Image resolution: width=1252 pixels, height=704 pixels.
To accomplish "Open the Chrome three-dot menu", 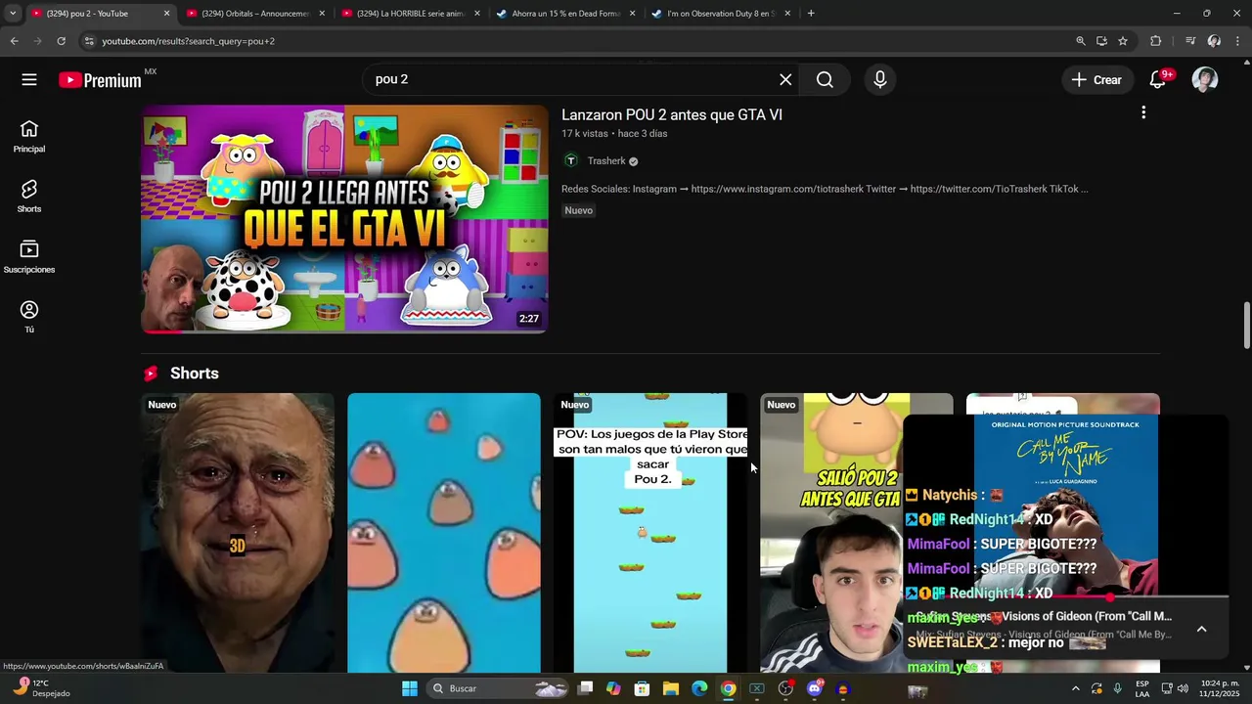I will point(1237,41).
